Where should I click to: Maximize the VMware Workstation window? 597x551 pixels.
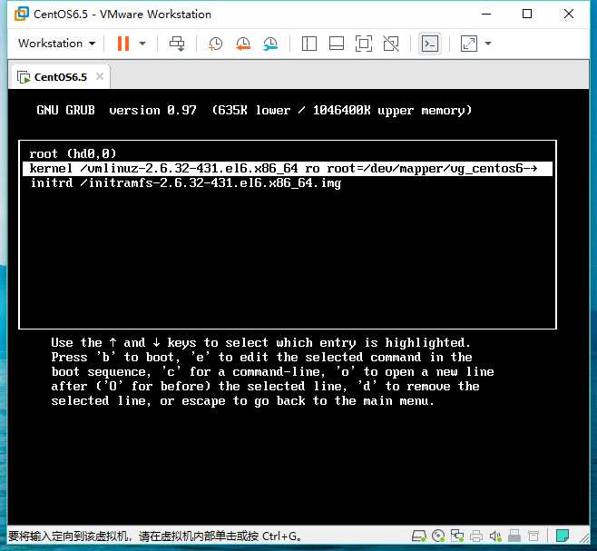[527, 14]
